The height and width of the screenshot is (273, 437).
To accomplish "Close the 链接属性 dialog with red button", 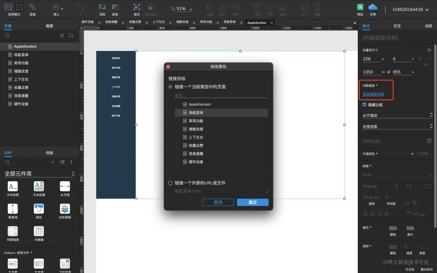I will coord(168,67).
